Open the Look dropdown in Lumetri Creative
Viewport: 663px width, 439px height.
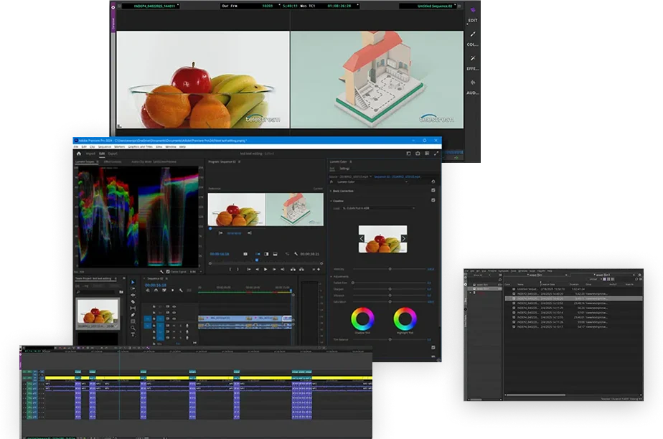(378, 208)
